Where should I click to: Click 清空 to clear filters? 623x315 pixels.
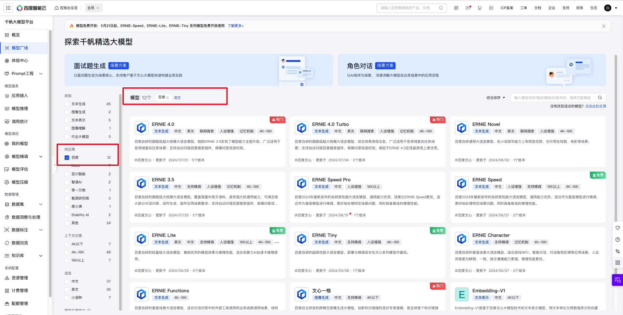pyautogui.click(x=177, y=98)
